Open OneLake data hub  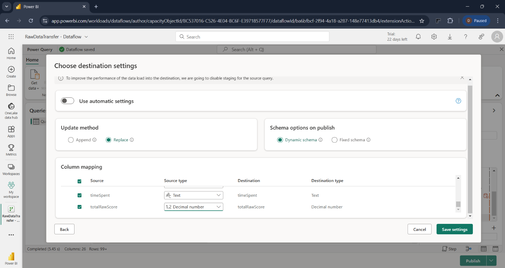point(11,111)
